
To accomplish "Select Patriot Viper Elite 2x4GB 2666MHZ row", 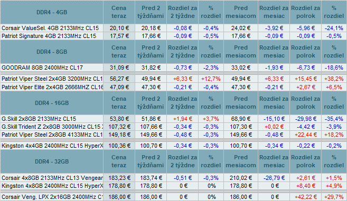I will 173,87.
